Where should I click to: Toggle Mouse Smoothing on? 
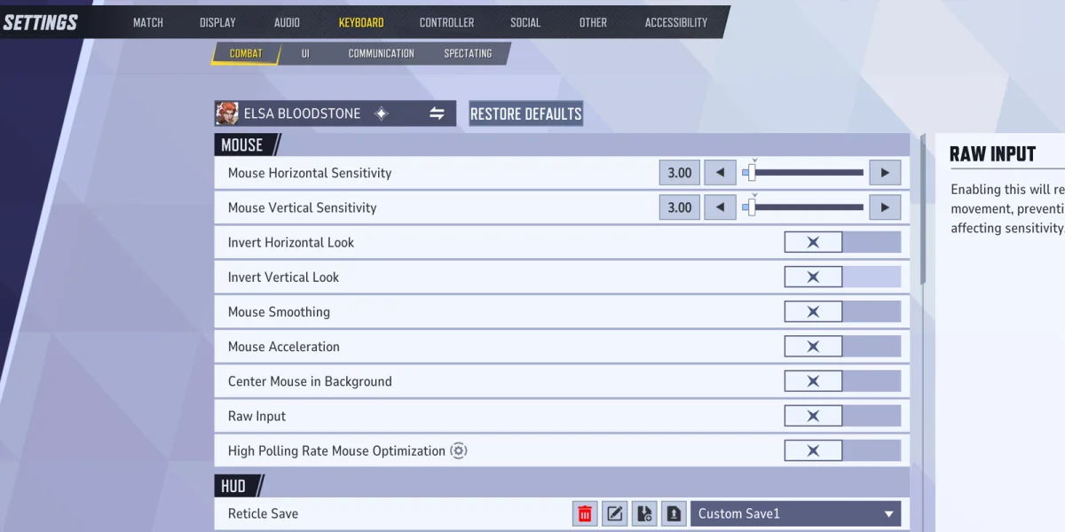pos(813,311)
